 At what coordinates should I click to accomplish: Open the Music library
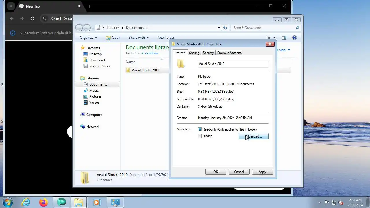pyautogui.click(x=94, y=90)
